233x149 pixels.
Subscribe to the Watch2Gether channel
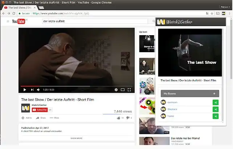pyautogui.click(x=40, y=109)
